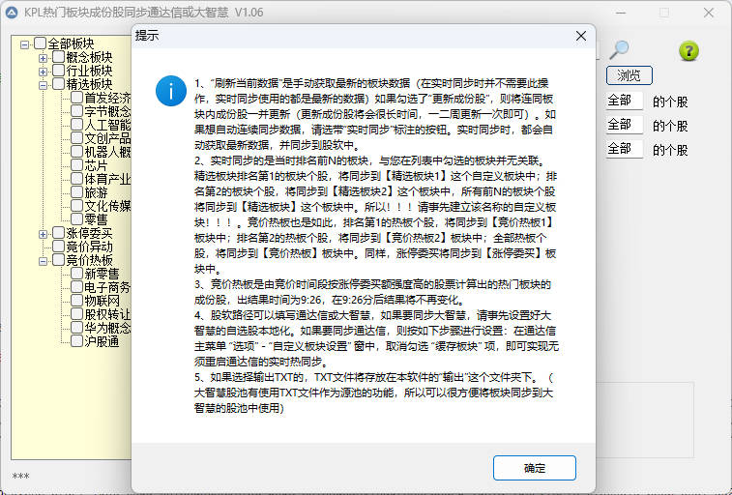The image size is (732, 495).
Task: Expand the 行业板块 tree node
Action: [43, 71]
